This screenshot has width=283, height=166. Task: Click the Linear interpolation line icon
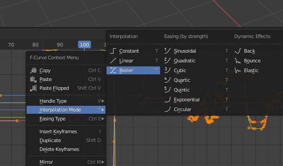[x=113, y=61]
